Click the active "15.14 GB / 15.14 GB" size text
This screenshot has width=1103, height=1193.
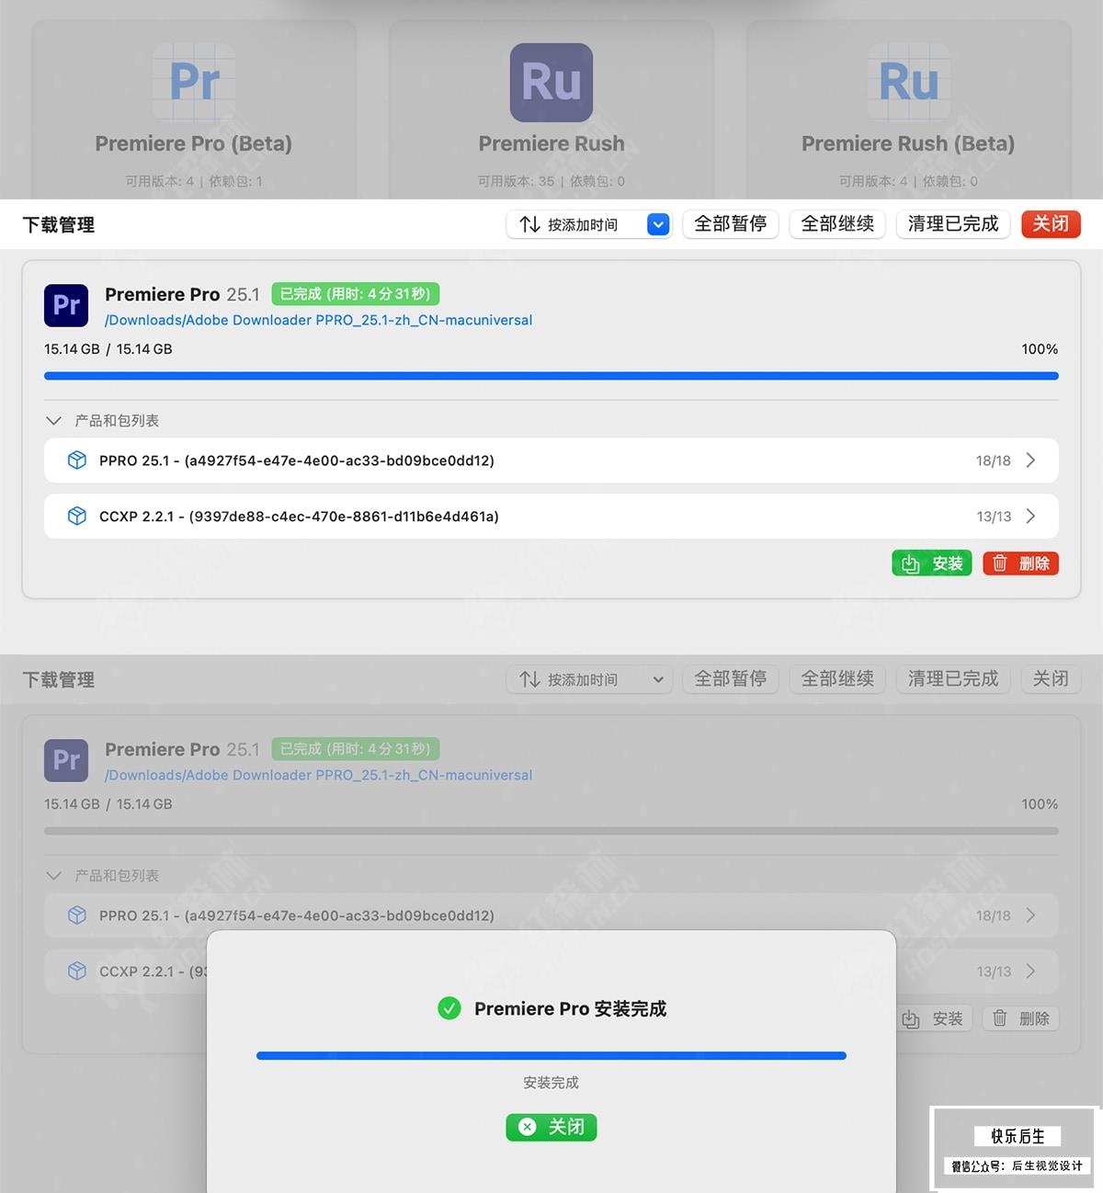(x=108, y=349)
